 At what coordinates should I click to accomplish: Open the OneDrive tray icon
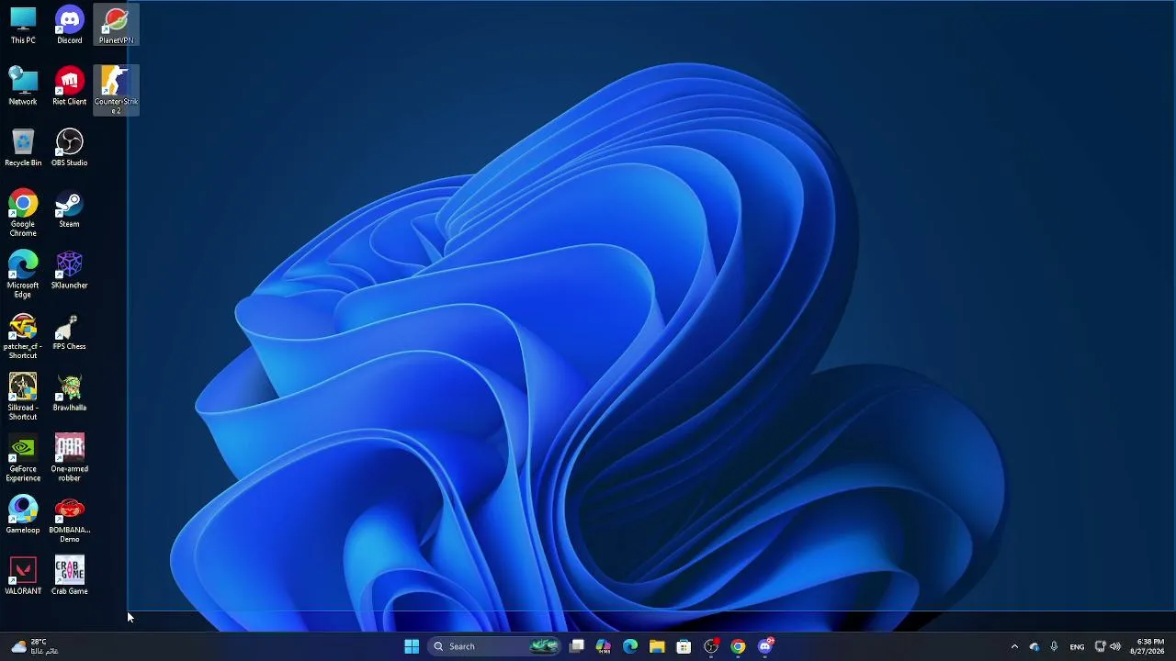pos(1035,646)
